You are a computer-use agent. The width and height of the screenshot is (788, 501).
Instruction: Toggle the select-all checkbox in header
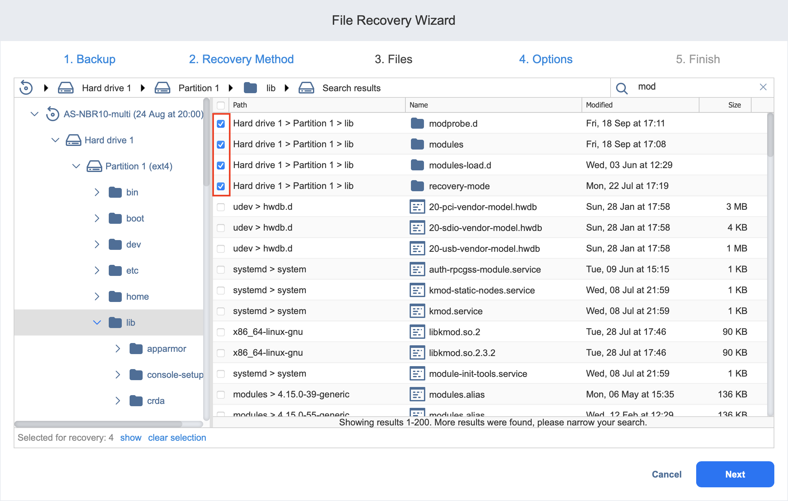[x=221, y=105]
